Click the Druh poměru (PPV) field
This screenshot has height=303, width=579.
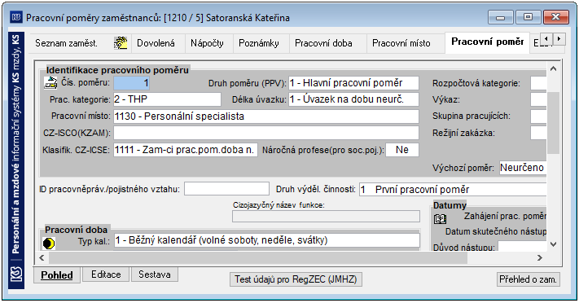[x=353, y=83]
